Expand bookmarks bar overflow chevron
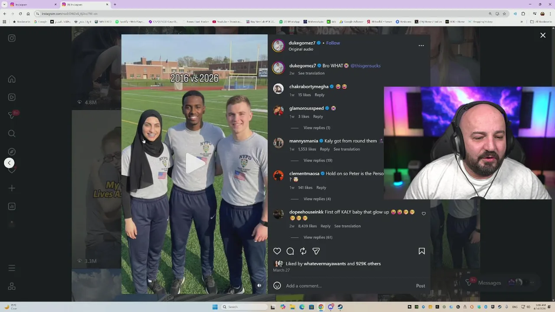The height and width of the screenshot is (312, 555). pyautogui.click(x=522, y=22)
